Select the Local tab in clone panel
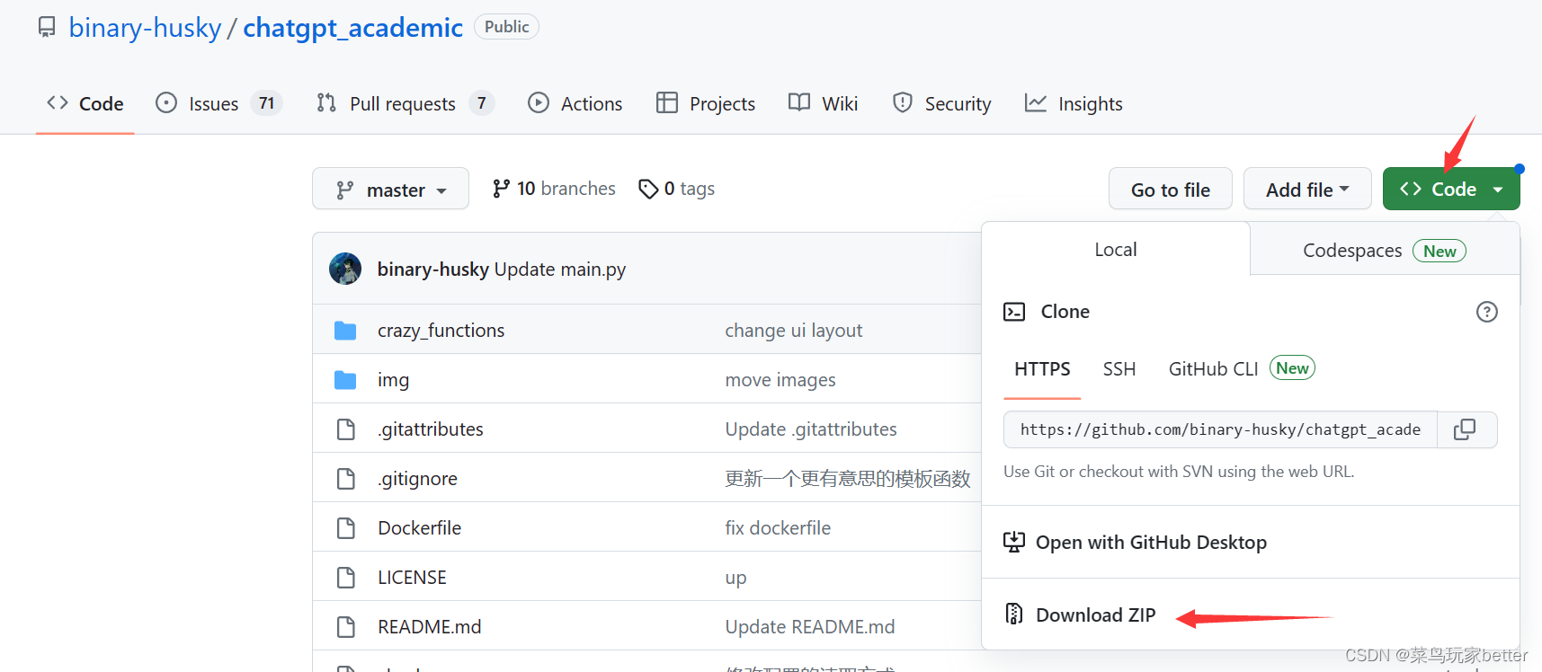Viewport: 1542px width, 672px height. (1116, 250)
